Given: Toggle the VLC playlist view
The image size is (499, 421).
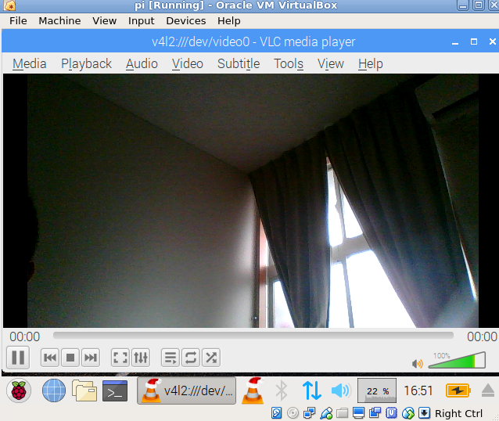Looking at the screenshot, I should 171,358.
